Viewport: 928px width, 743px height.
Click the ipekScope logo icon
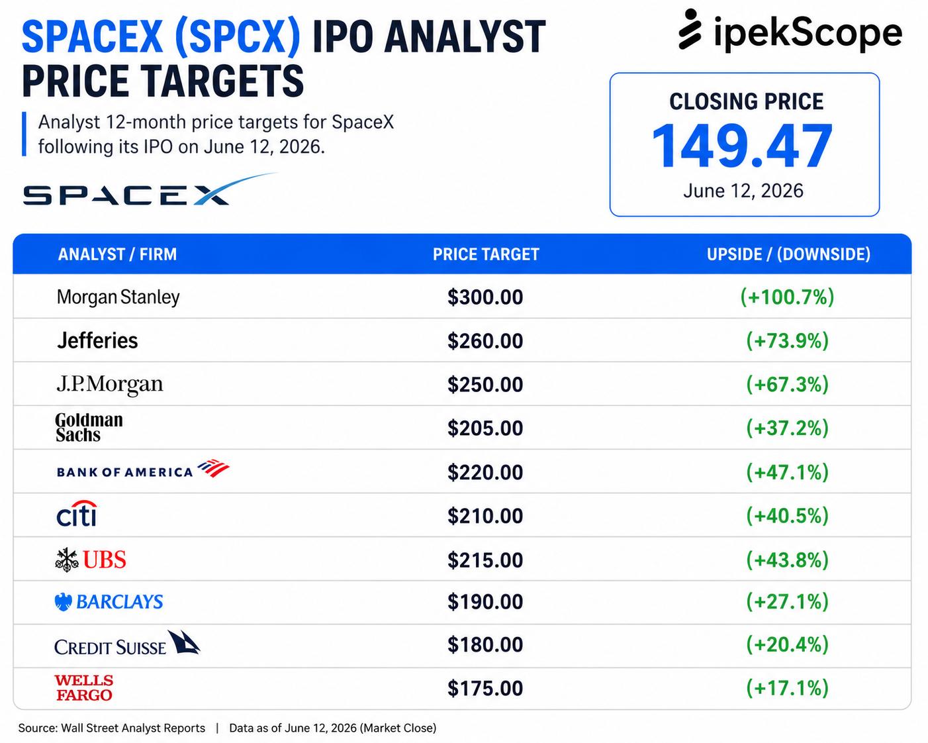(690, 30)
